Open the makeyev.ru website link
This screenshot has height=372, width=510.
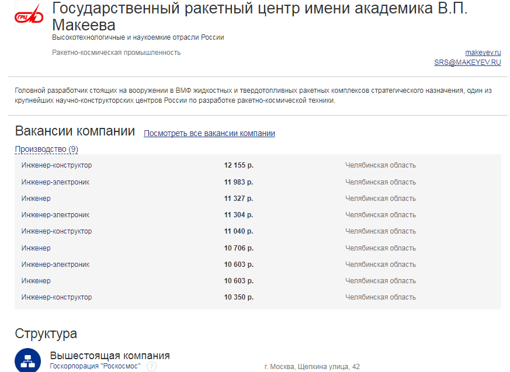point(483,53)
